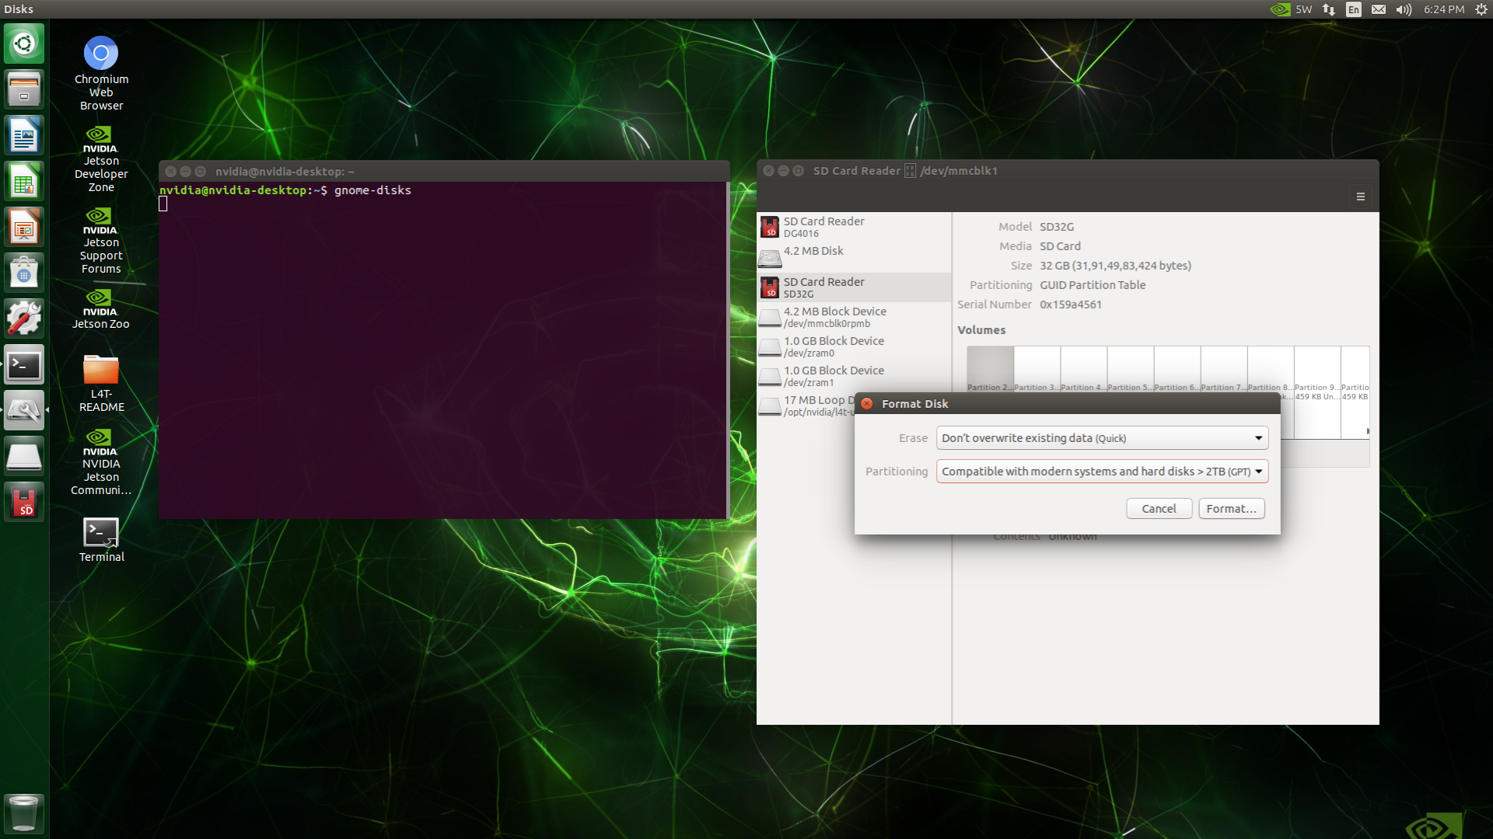Open the Partitioning type dropdown
1493x839 pixels.
click(1101, 472)
